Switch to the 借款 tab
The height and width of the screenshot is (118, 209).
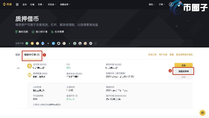tap(18, 55)
